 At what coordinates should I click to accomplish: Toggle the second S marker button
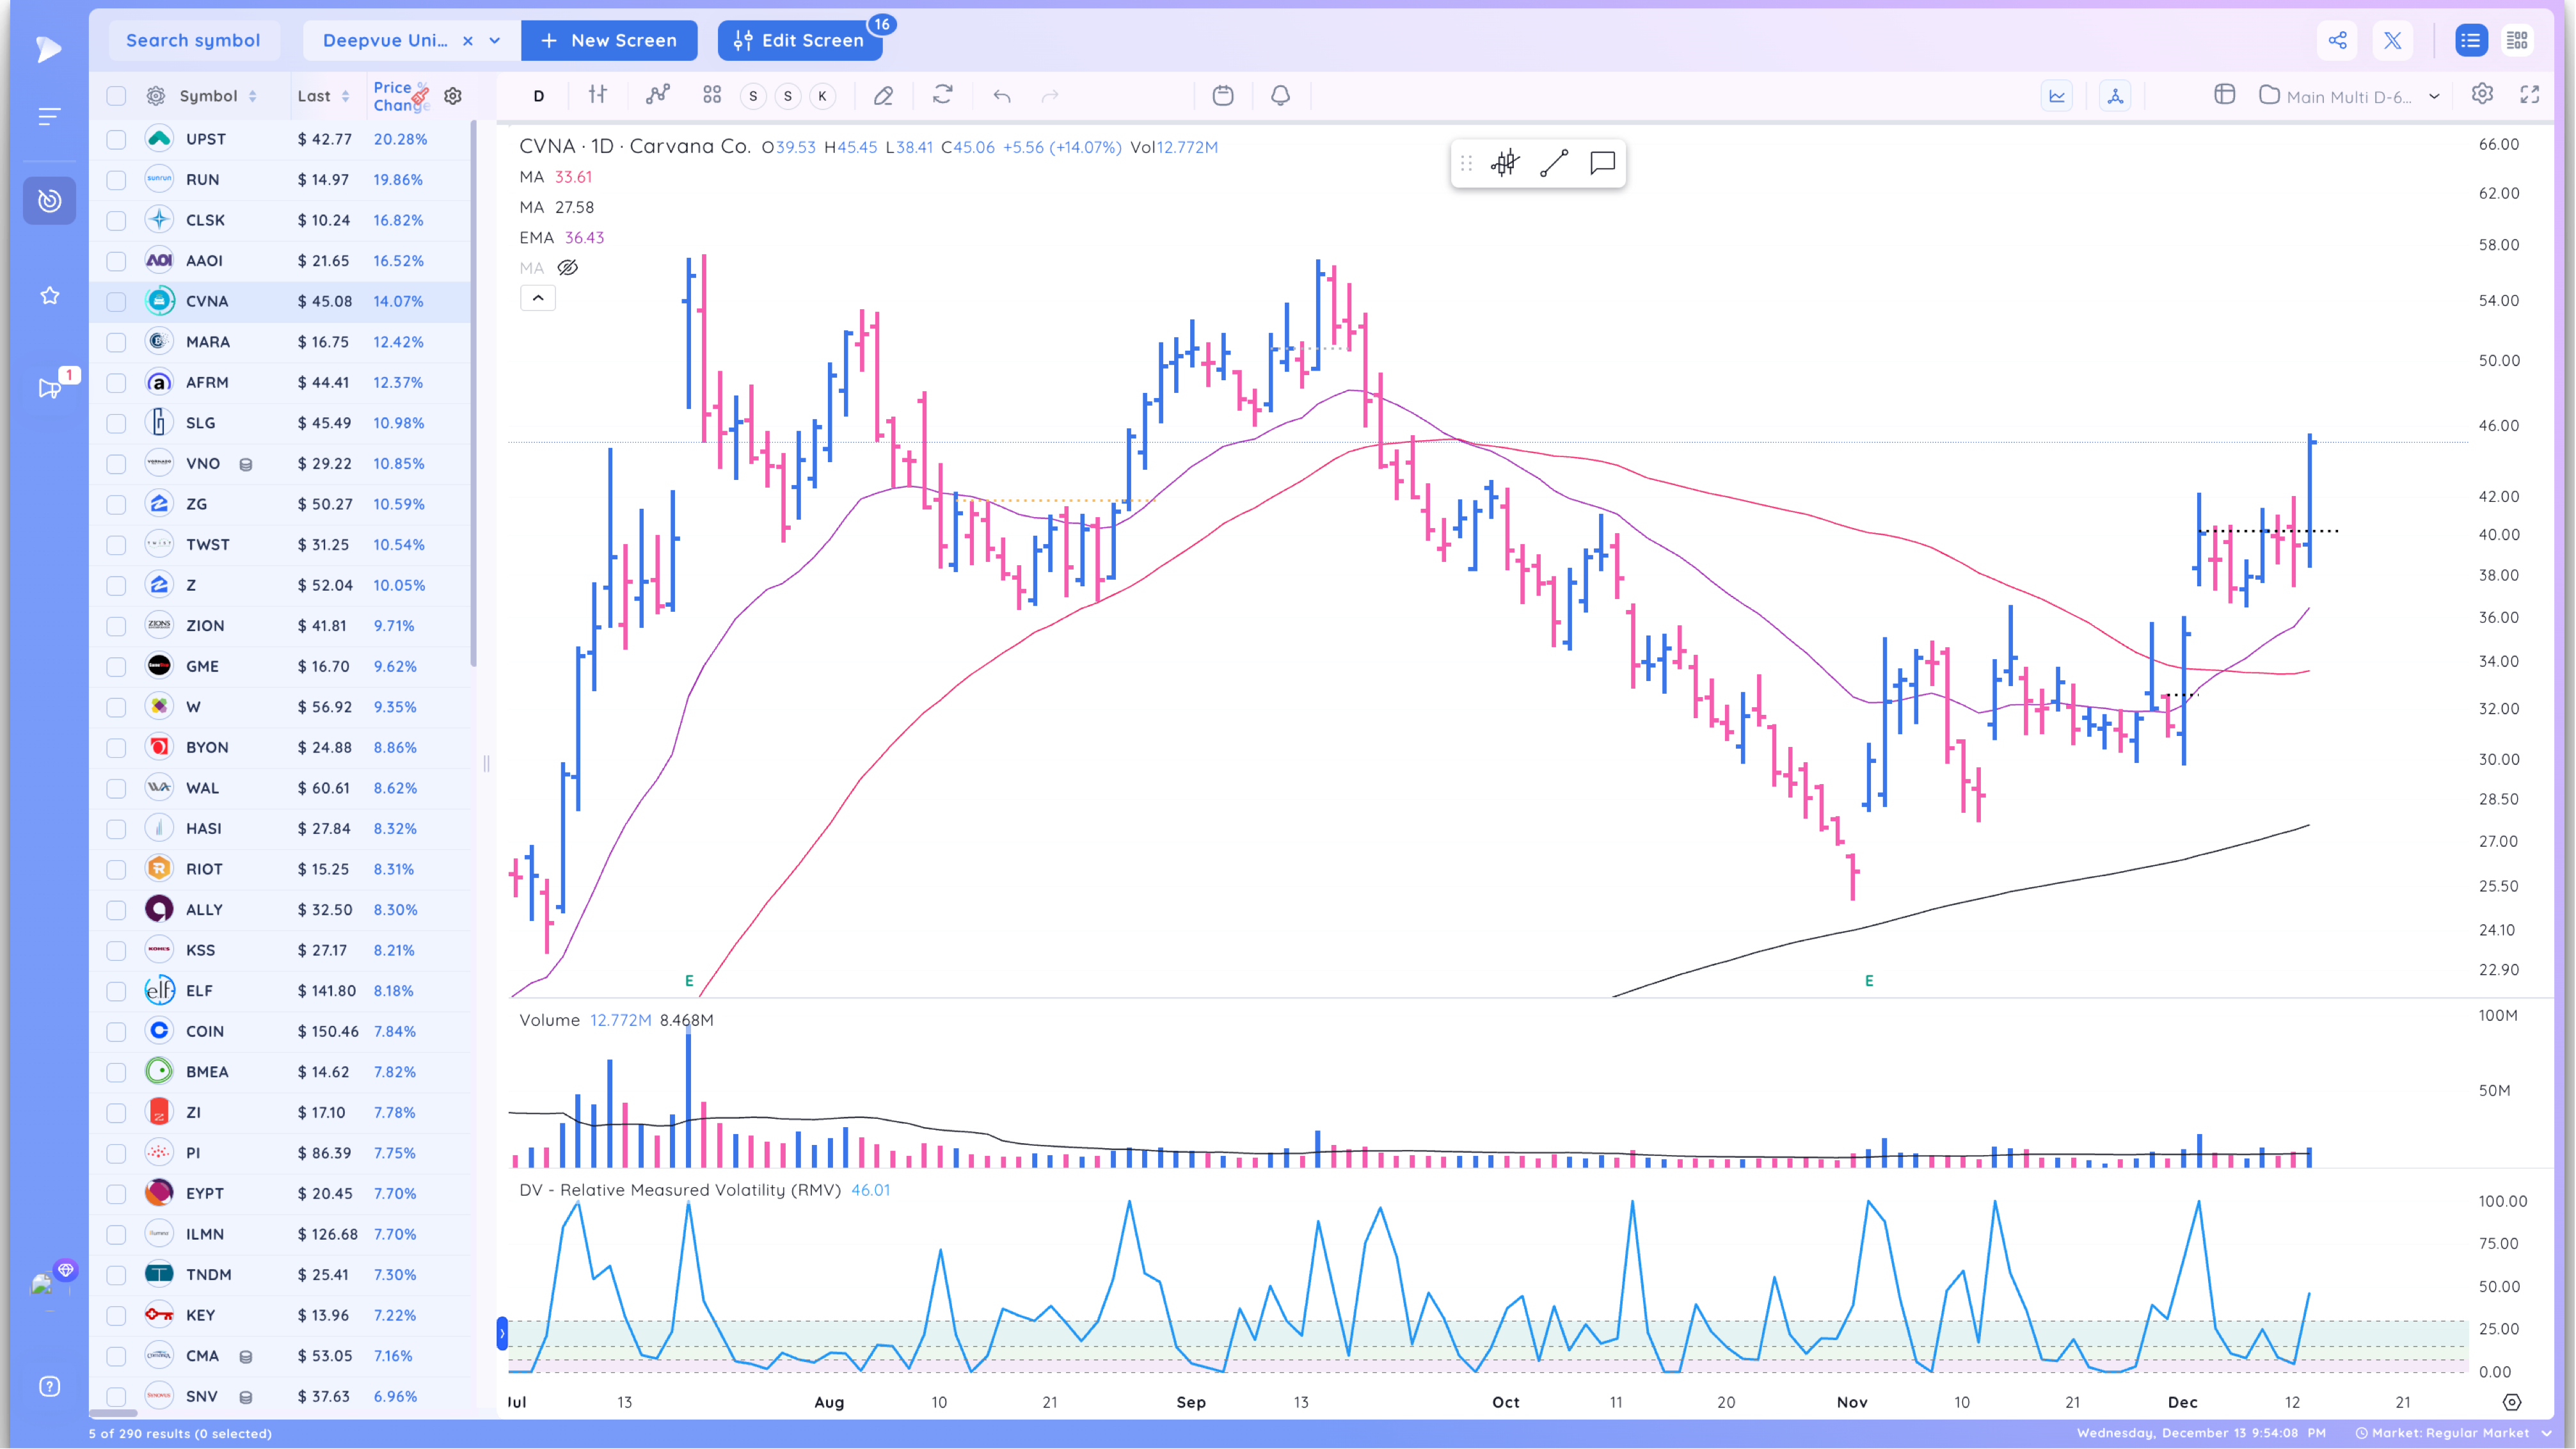coord(788,96)
